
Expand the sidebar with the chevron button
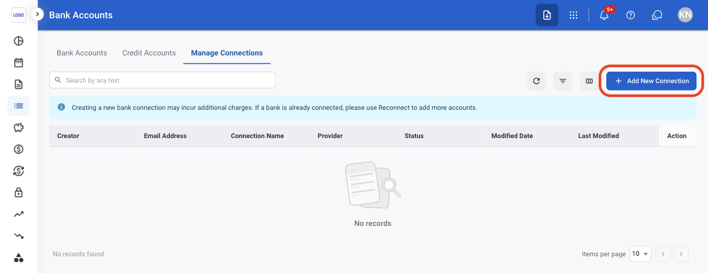click(37, 14)
